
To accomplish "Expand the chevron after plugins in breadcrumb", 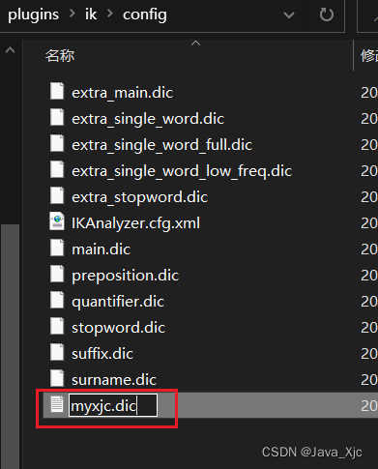I will pos(73,14).
